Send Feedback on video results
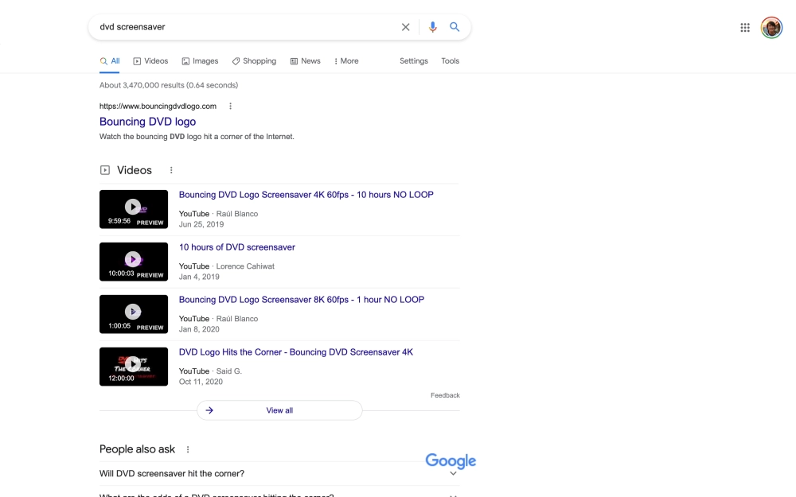 click(x=445, y=395)
